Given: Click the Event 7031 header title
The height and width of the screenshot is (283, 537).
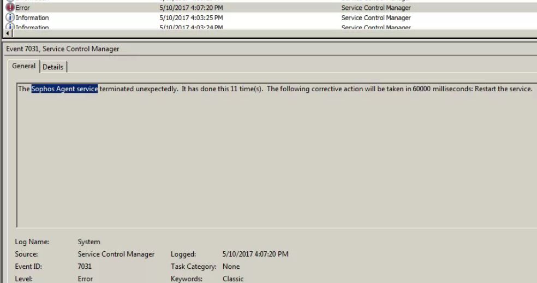Looking at the screenshot, I should [63, 49].
